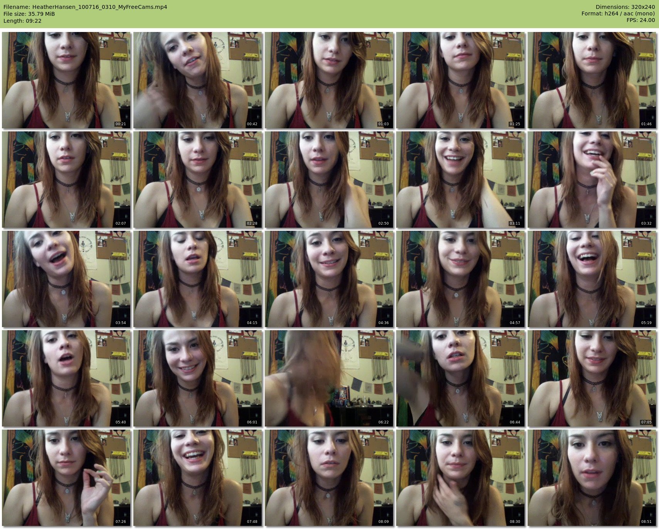The image size is (659, 529).
Task: Open the thumbnail at 04:36
Action: pyautogui.click(x=329, y=279)
